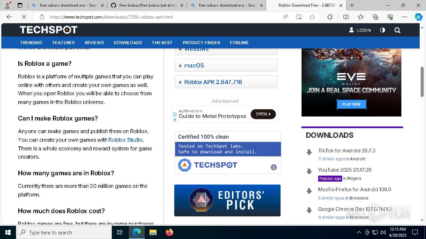Click the Editors' Pick banner
This screenshot has height=239, width=426.
coord(227,200)
